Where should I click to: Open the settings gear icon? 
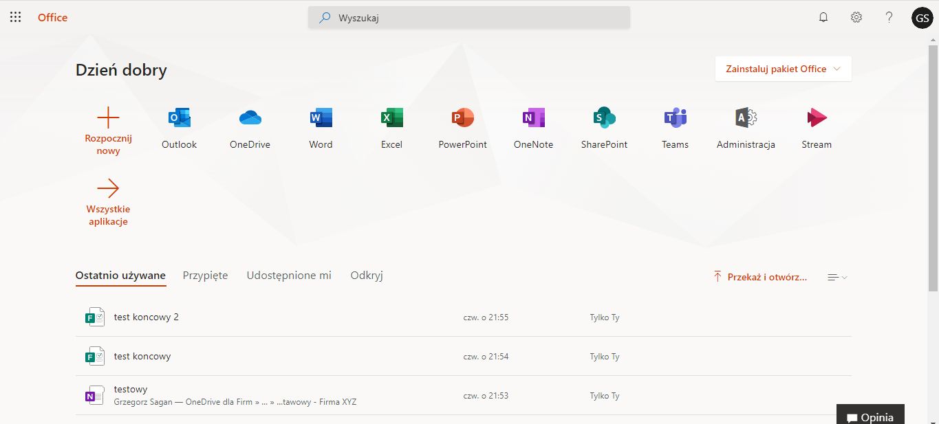[x=856, y=17]
